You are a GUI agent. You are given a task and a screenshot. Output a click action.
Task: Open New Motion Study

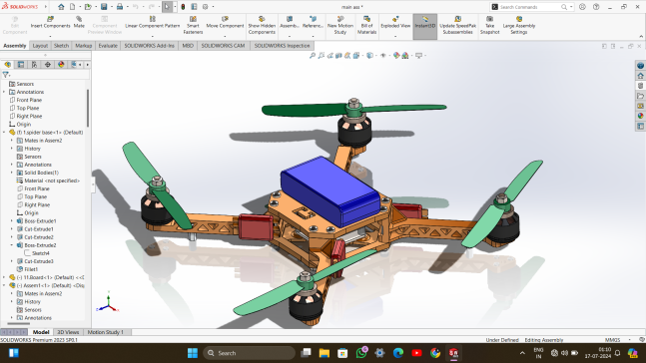(x=340, y=25)
